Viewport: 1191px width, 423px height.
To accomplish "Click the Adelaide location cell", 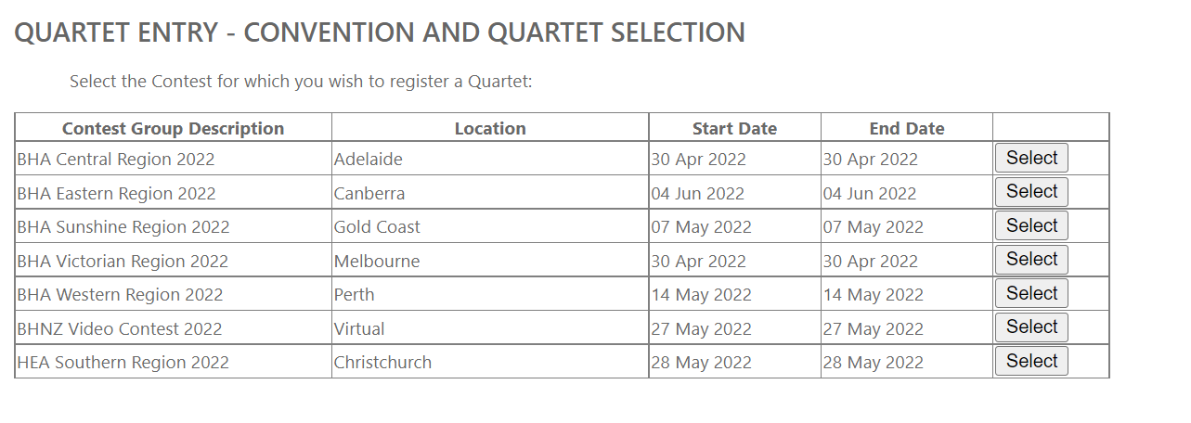I will [x=369, y=160].
